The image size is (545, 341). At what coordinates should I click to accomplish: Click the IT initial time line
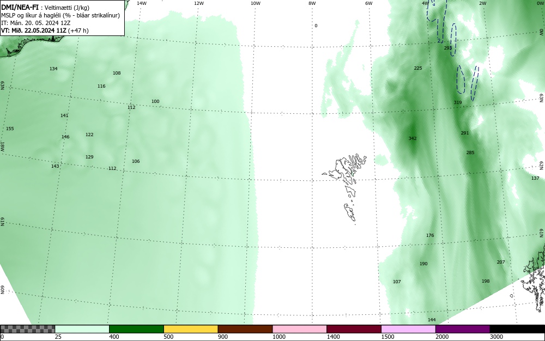[36, 23]
